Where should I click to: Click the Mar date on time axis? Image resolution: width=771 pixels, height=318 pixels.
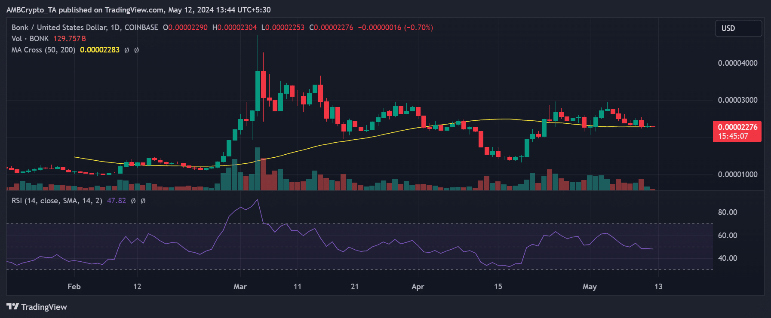click(240, 287)
